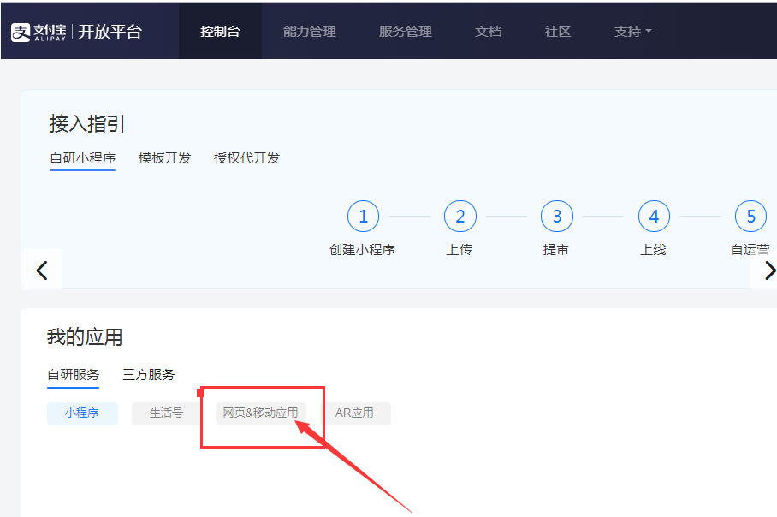
Task: Select the AR应用 filter button
Action: pyautogui.click(x=355, y=413)
